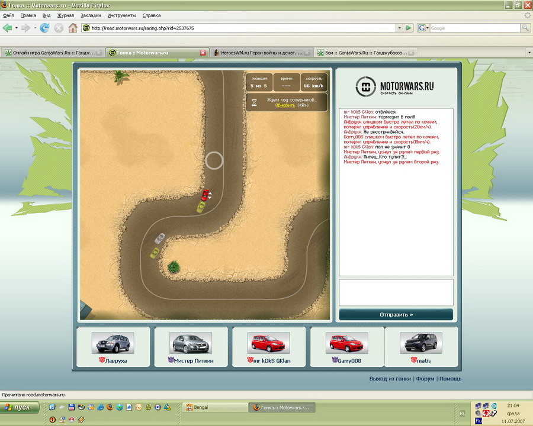Click the red car on the track
Viewport: 533px width, 426px height.
206,195
